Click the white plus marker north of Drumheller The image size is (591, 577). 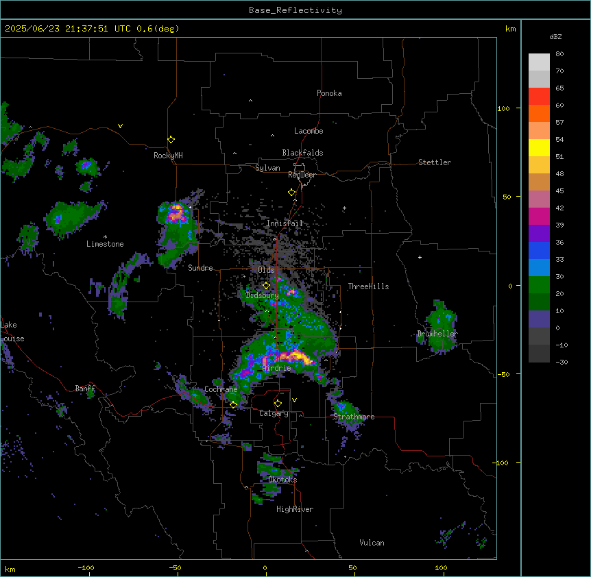pyautogui.click(x=420, y=257)
